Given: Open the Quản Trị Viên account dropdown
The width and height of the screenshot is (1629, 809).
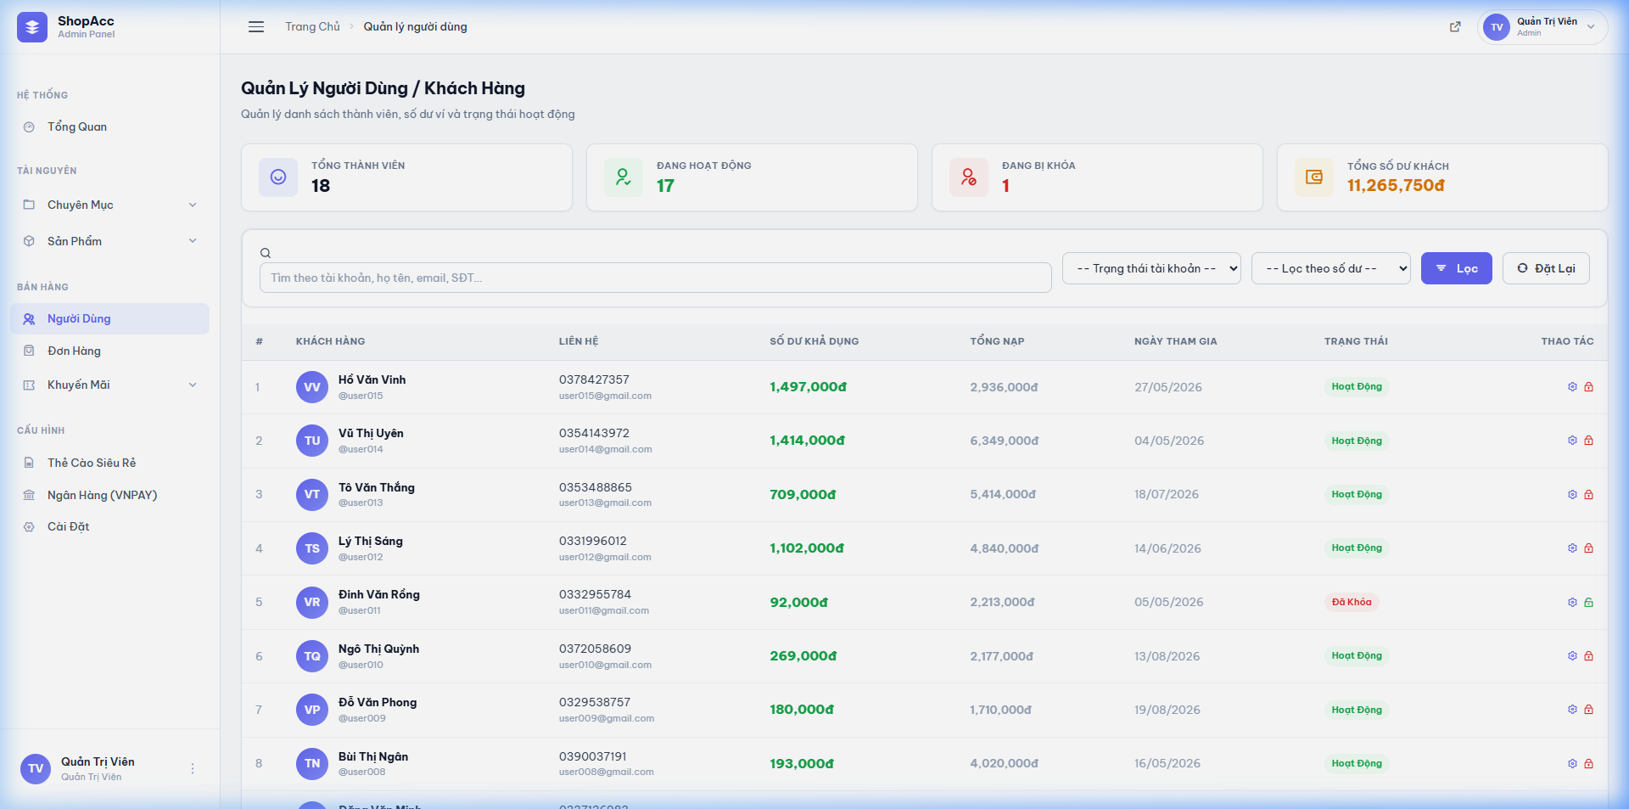Looking at the screenshot, I should [1542, 27].
